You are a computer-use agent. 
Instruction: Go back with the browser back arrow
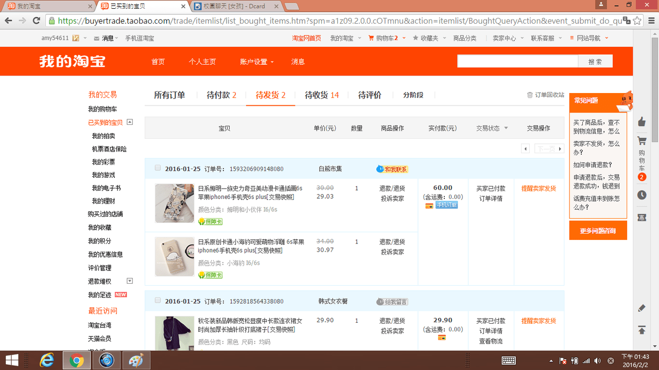point(8,21)
